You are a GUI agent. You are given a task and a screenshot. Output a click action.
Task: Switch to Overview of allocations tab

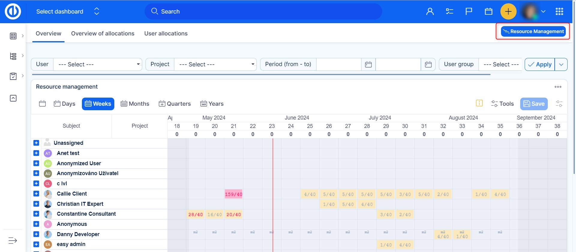point(103,34)
